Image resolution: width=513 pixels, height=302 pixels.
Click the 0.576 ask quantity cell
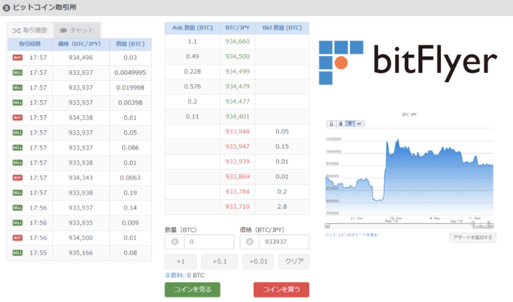192,87
